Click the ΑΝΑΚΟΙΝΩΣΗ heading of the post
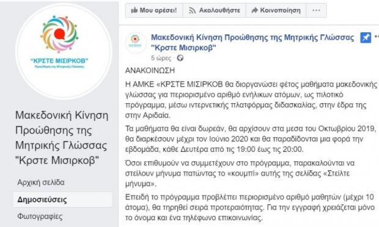Screen dimensions: 379x227 [x=150, y=70]
